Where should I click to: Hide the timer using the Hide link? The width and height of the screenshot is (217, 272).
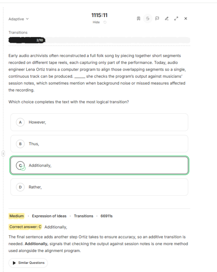(x=96, y=22)
